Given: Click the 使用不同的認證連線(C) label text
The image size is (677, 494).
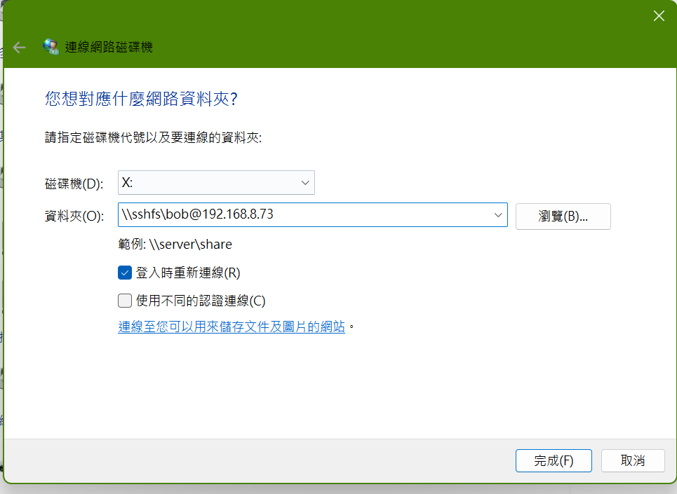Looking at the screenshot, I should (x=201, y=301).
